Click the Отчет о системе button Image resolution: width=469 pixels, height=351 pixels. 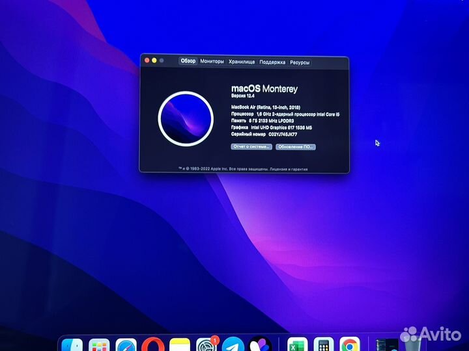point(251,146)
